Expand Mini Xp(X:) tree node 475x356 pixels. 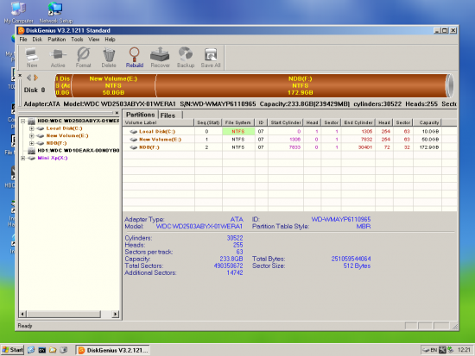[22, 158]
